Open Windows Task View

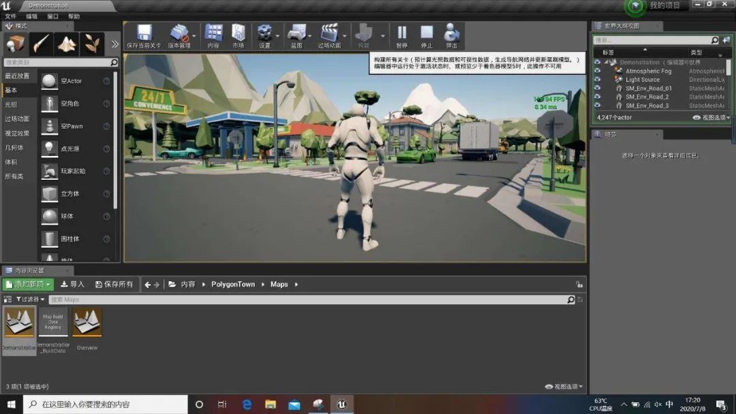click(x=222, y=404)
